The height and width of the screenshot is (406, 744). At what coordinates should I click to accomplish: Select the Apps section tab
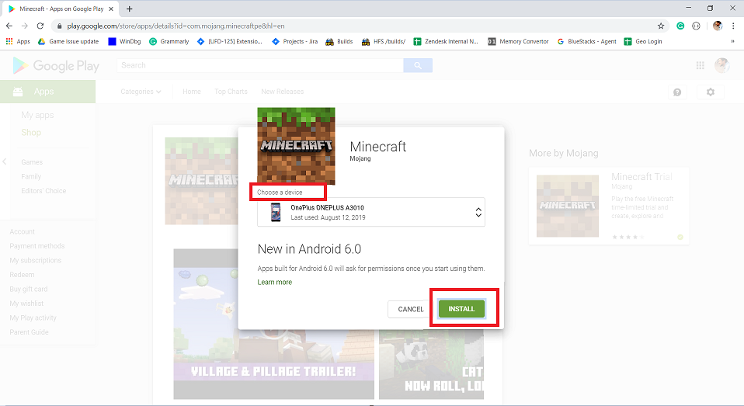pyautogui.click(x=47, y=92)
